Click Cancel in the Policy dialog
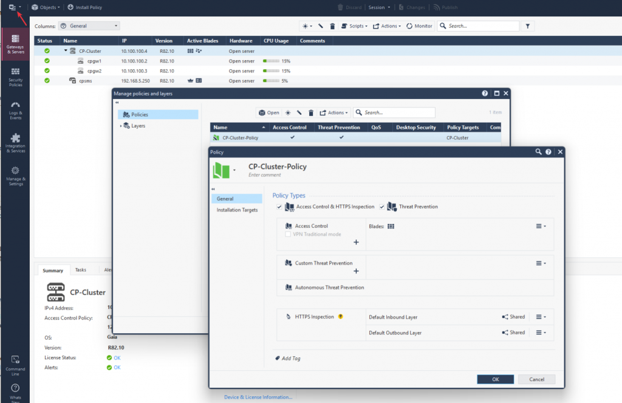 pos(537,379)
